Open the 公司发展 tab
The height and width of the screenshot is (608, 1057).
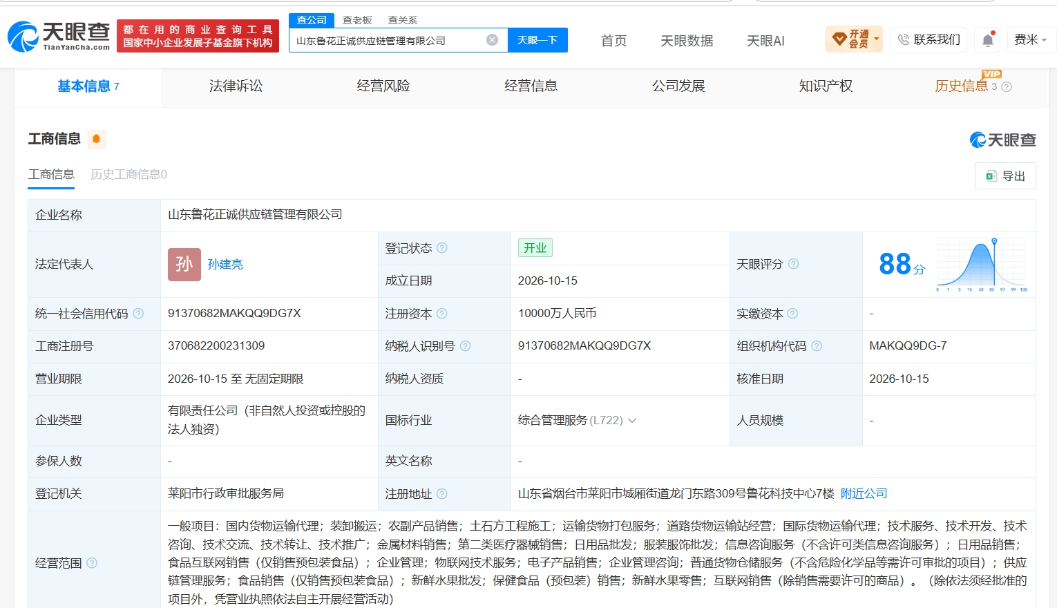coord(678,86)
